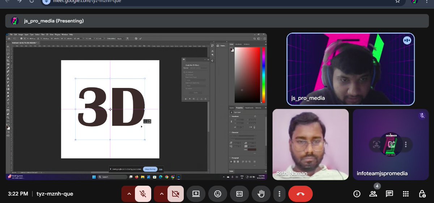Image resolution: width=434 pixels, height=203 pixels.
Task: Bookmark this tab with the star
Action: point(397,1)
